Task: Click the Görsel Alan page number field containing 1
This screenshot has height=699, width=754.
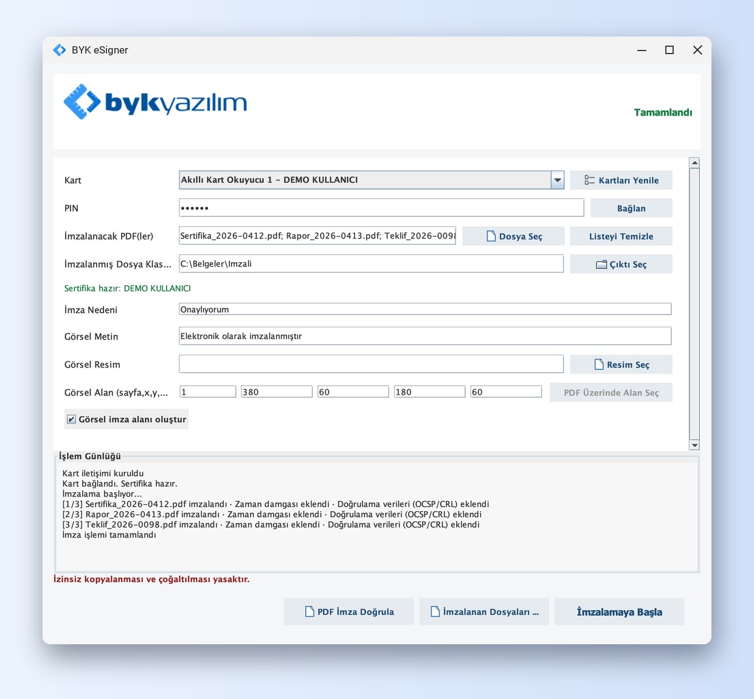Action: [207, 392]
